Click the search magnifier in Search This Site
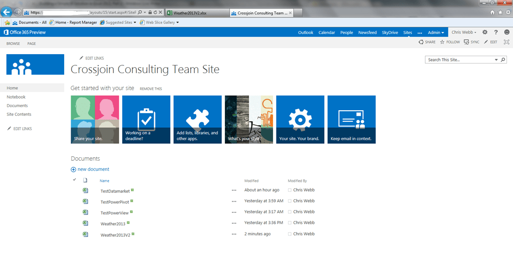The image size is (513, 275). [503, 60]
